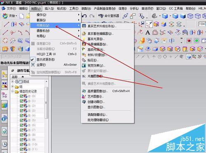Click the 视觉效果 icon in submenu
The width and height of the screenshot is (206, 153).
[84, 66]
